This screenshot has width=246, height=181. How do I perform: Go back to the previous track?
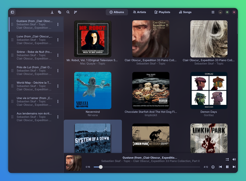point(220,167)
